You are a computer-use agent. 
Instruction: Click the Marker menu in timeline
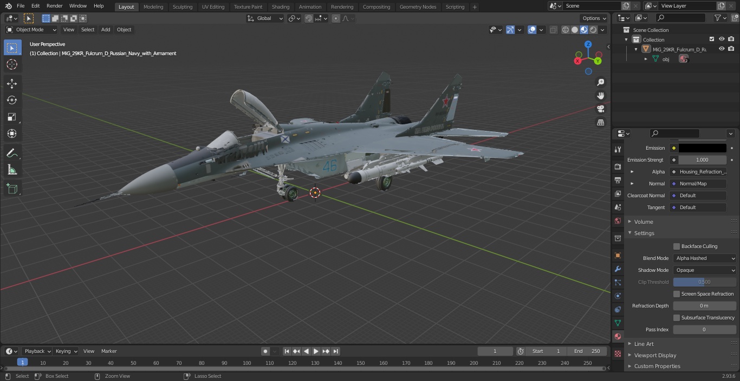(x=109, y=351)
